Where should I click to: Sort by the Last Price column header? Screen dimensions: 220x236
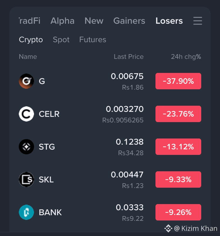click(x=128, y=57)
